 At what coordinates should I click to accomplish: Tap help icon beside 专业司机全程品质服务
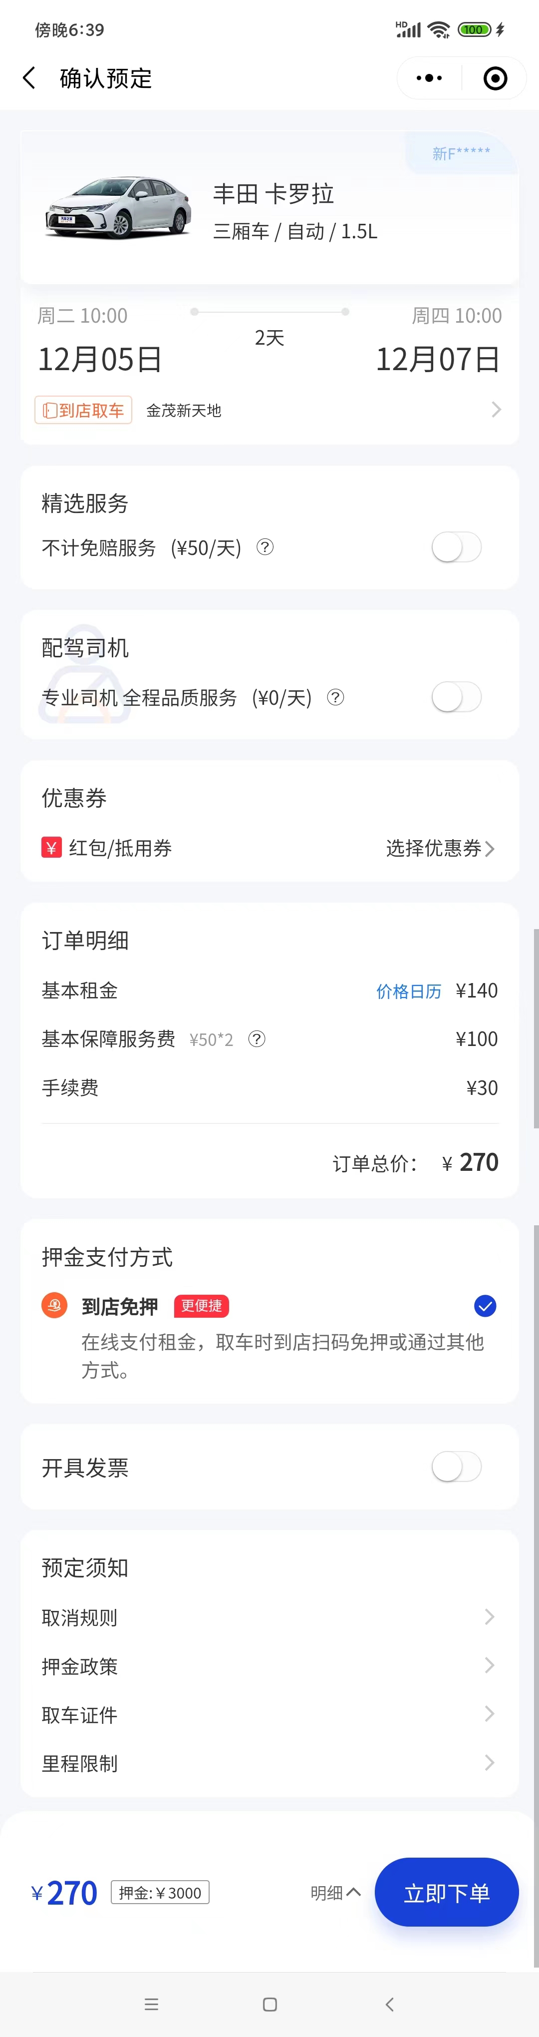pos(336,697)
